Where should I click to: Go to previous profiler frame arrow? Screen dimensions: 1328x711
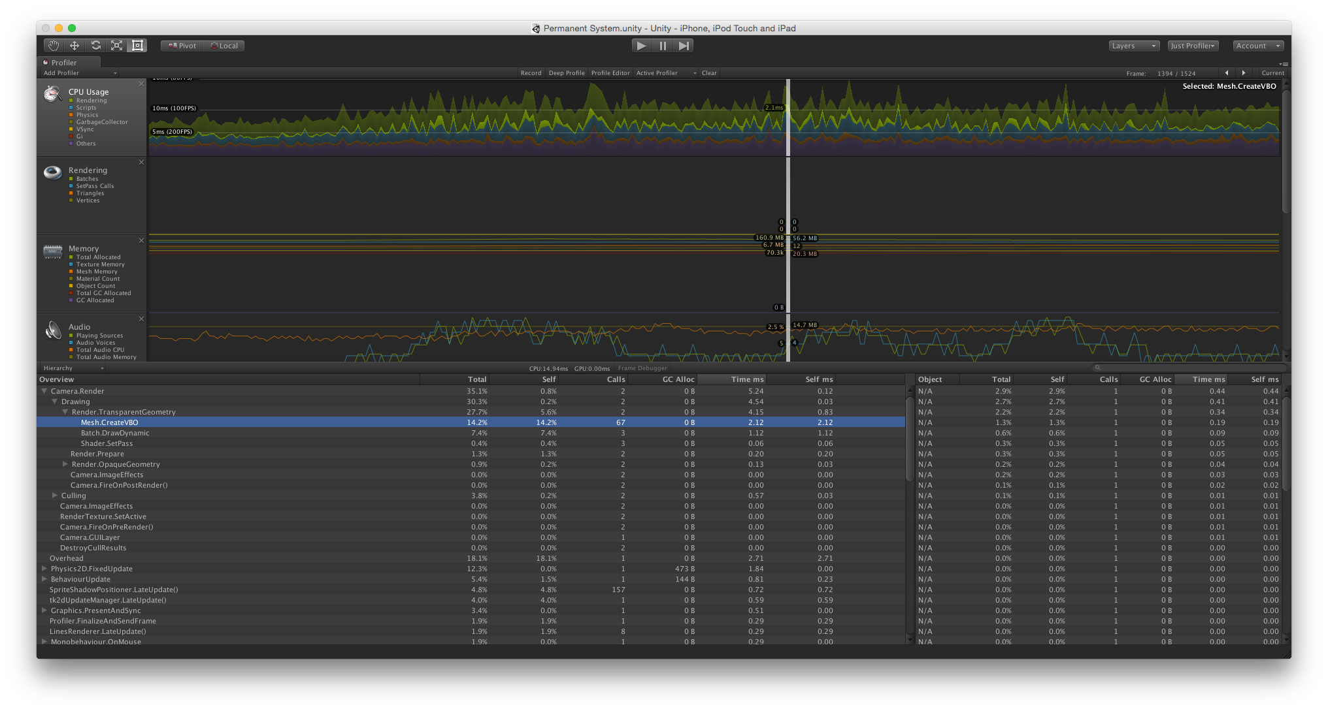pyautogui.click(x=1227, y=73)
